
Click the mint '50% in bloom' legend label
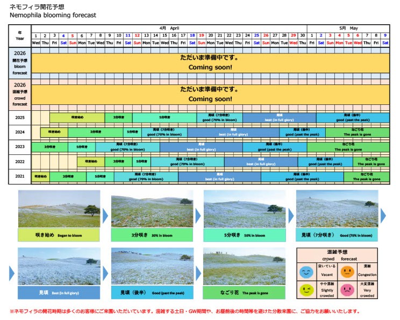245,235
